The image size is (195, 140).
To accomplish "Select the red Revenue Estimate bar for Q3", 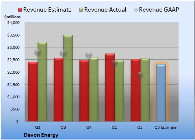I will click(x=58, y=90).
